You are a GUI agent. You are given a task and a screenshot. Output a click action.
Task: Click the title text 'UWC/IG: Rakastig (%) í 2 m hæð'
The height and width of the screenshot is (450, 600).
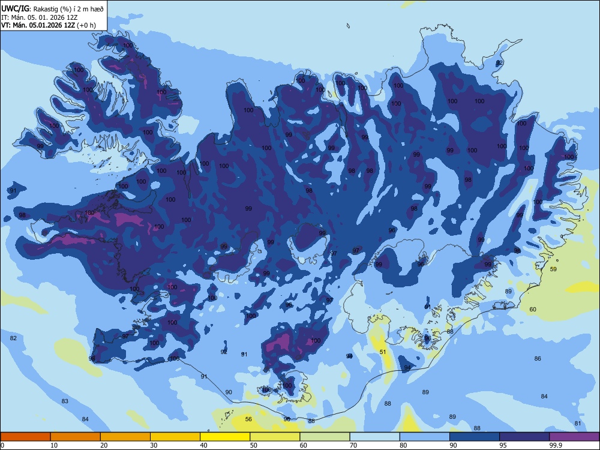[x=52, y=9]
